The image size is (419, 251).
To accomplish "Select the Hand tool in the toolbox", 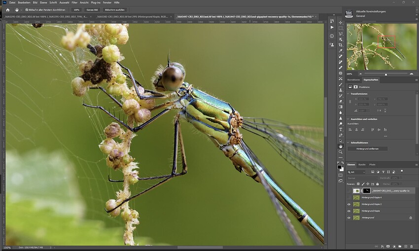I will [x=341, y=146].
